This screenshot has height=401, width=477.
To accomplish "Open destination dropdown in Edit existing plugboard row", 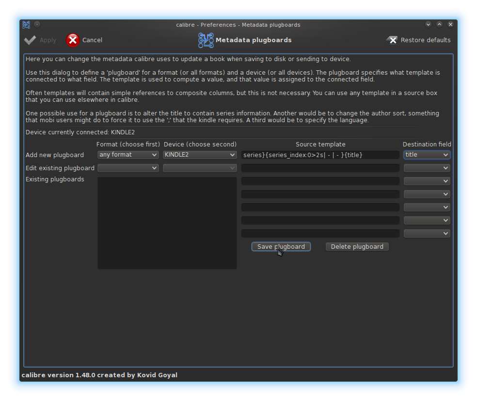I will [x=427, y=168].
